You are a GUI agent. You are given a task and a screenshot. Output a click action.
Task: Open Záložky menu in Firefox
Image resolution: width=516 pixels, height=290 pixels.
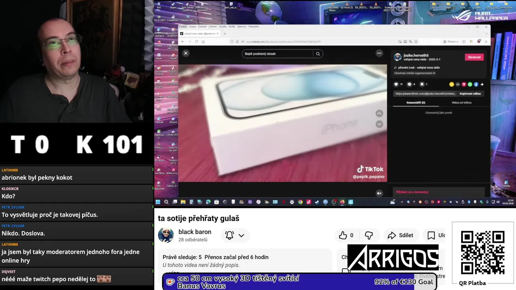tap(223, 27)
